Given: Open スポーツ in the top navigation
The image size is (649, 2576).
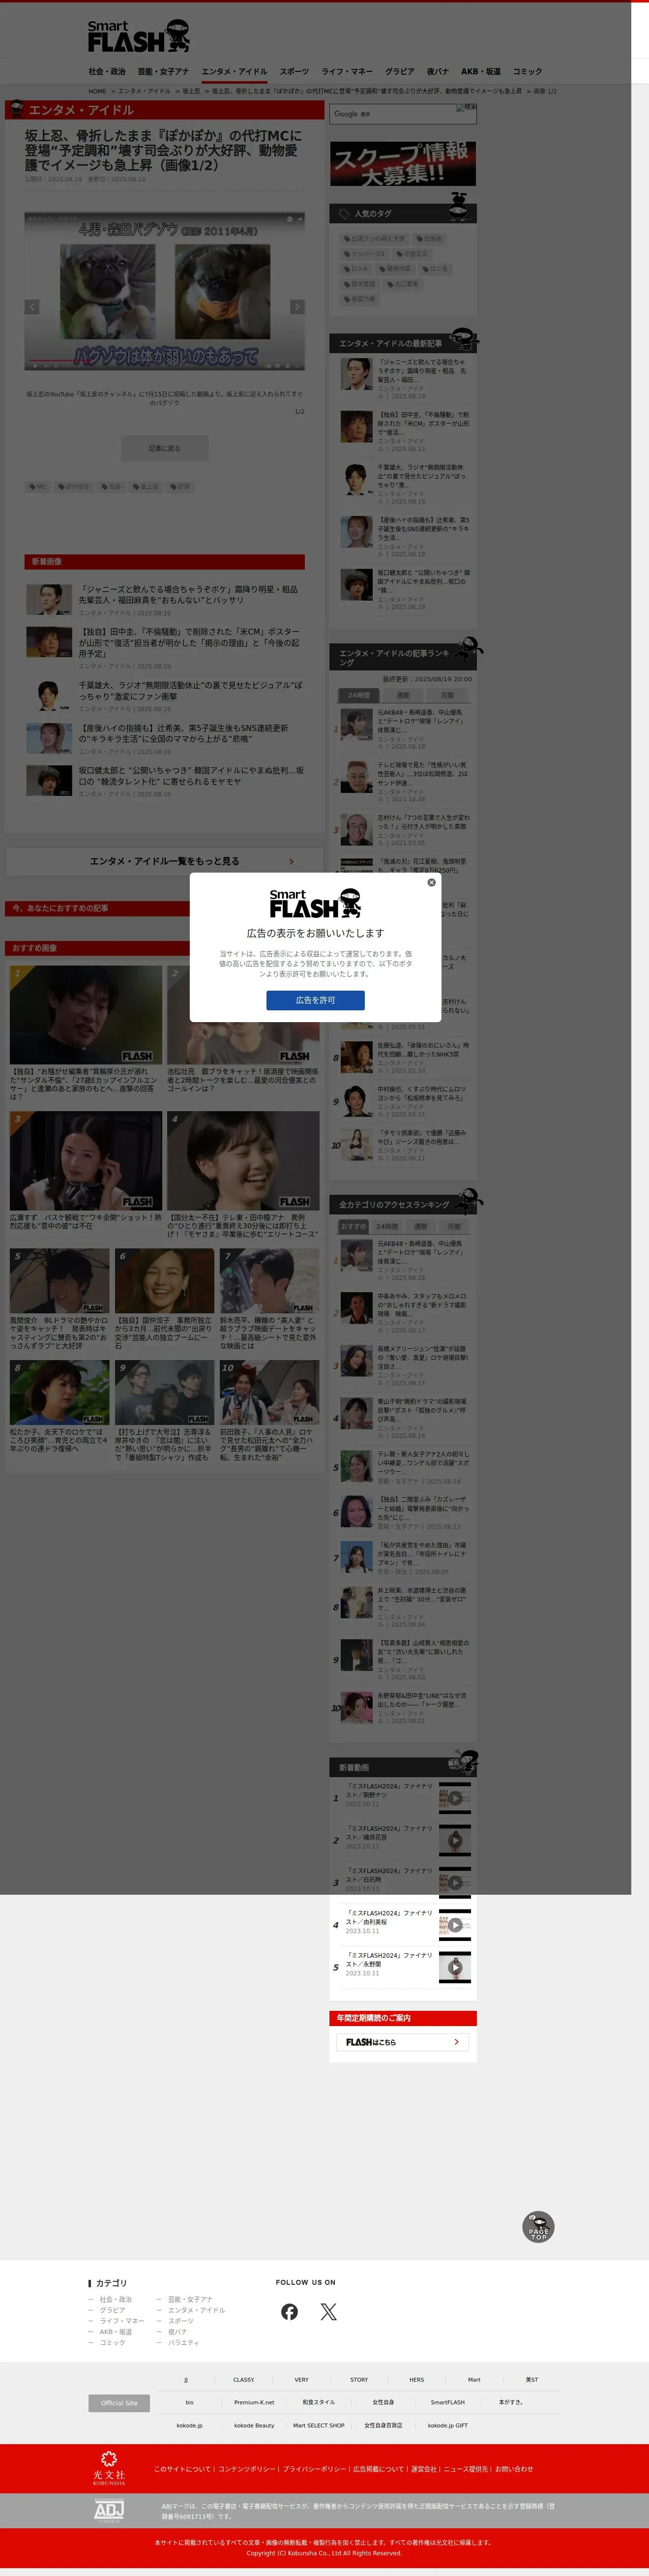Looking at the screenshot, I should pyautogui.click(x=294, y=72).
